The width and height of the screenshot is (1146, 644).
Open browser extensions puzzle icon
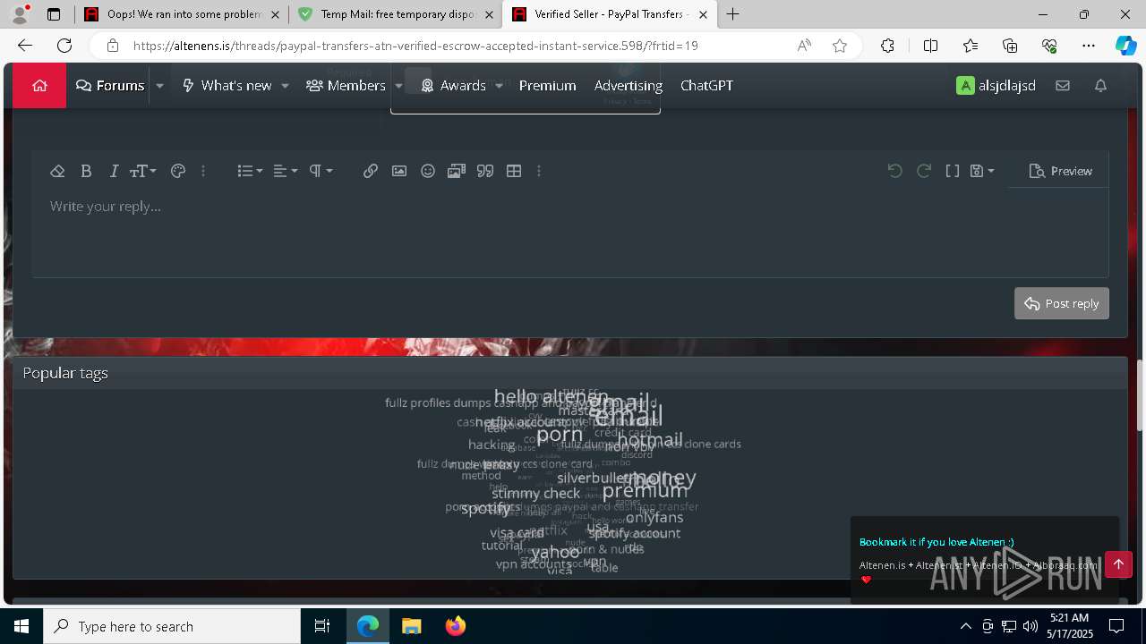click(887, 46)
